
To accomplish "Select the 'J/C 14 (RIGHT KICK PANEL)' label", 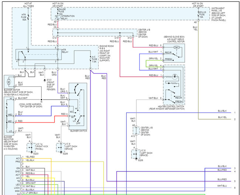I will pos(42,147).
